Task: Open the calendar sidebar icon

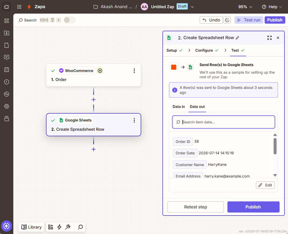Action: [7, 70]
